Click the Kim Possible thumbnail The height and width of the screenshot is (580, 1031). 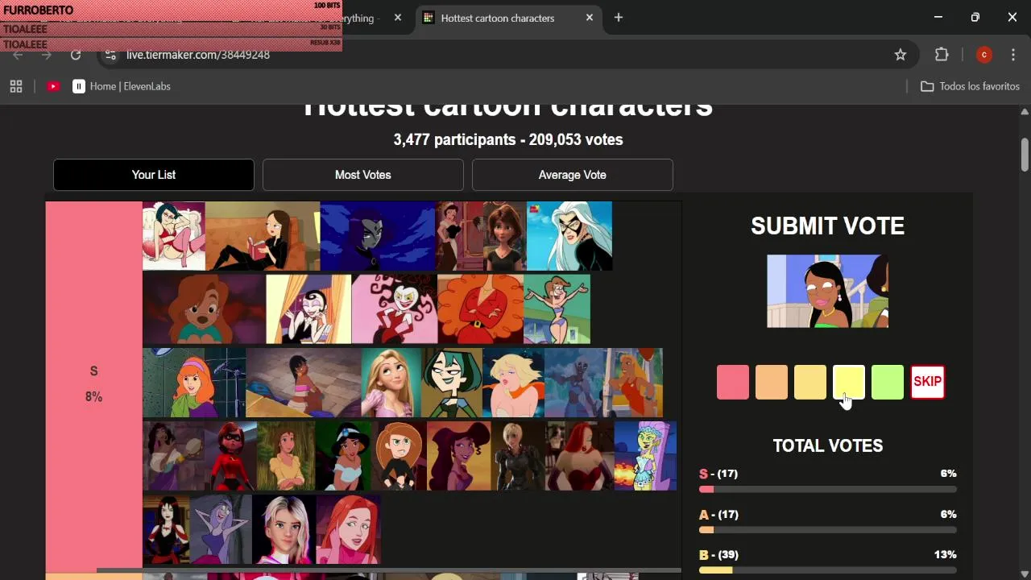400,456
